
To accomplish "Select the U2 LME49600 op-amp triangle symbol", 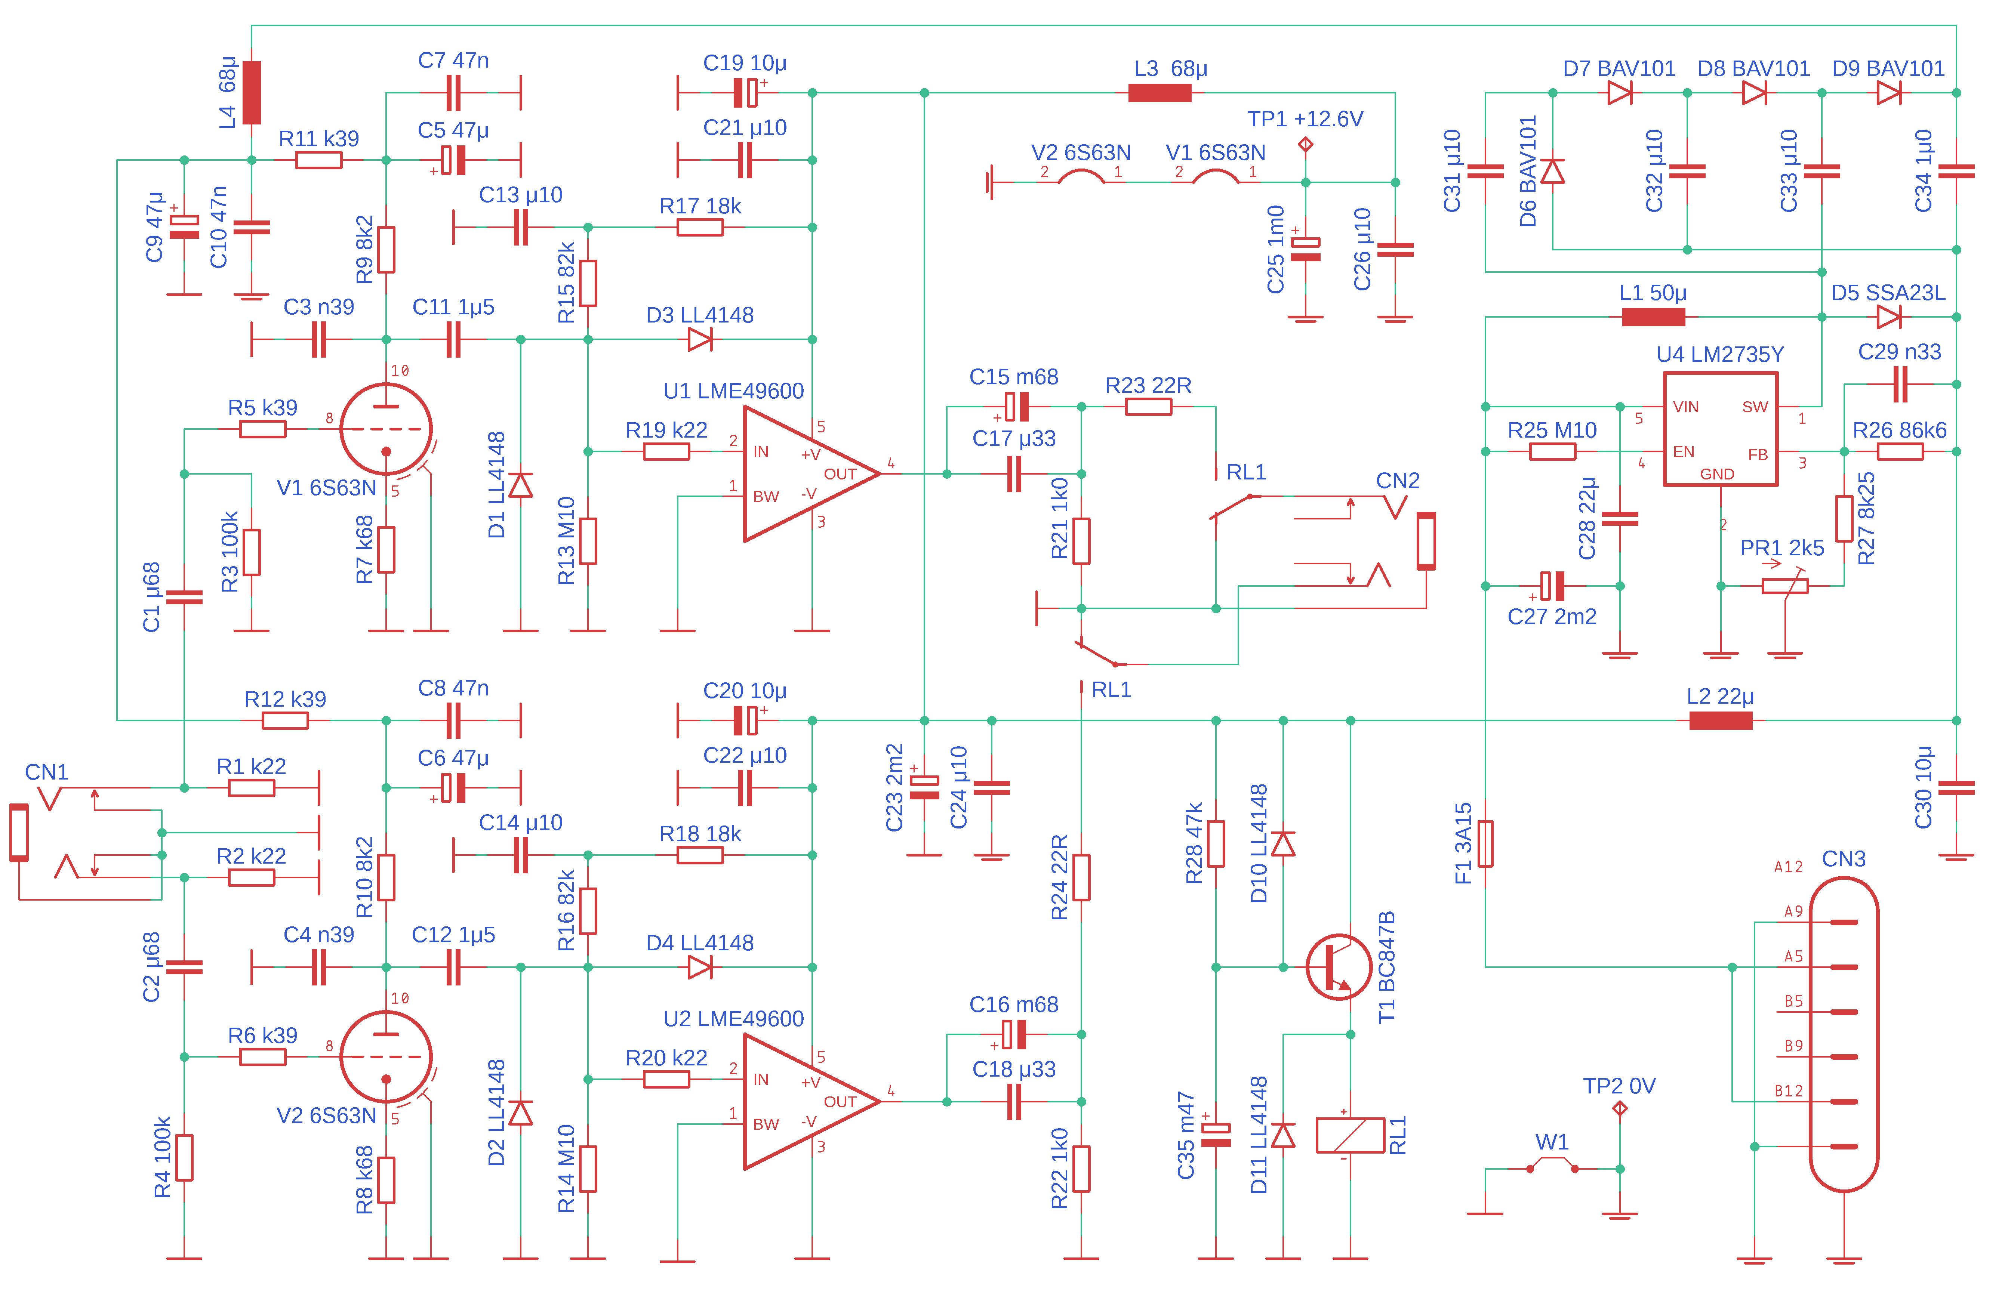I will [x=811, y=1102].
